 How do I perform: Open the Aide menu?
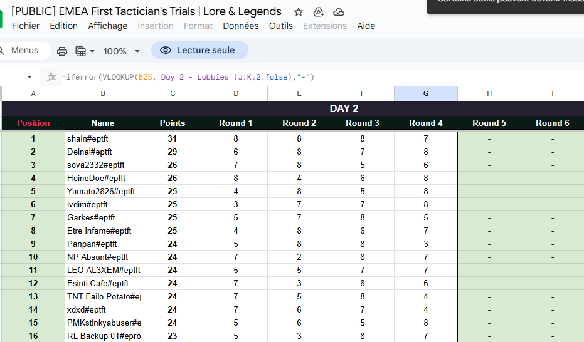pos(366,26)
